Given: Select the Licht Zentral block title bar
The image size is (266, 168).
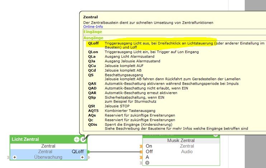Looking at the screenshot, I should [x=48, y=139].
